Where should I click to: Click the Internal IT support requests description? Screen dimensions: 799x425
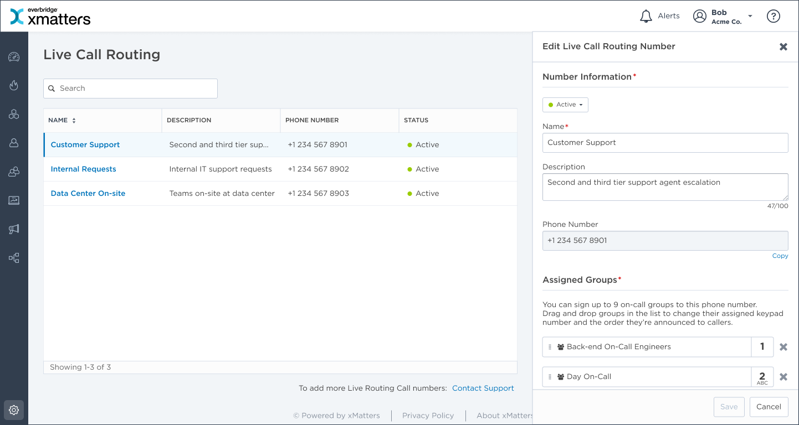(221, 169)
